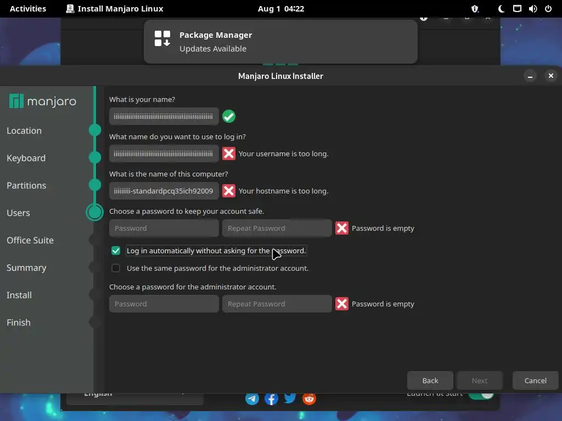Click the 'Your username is too long.' message

tap(284, 153)
